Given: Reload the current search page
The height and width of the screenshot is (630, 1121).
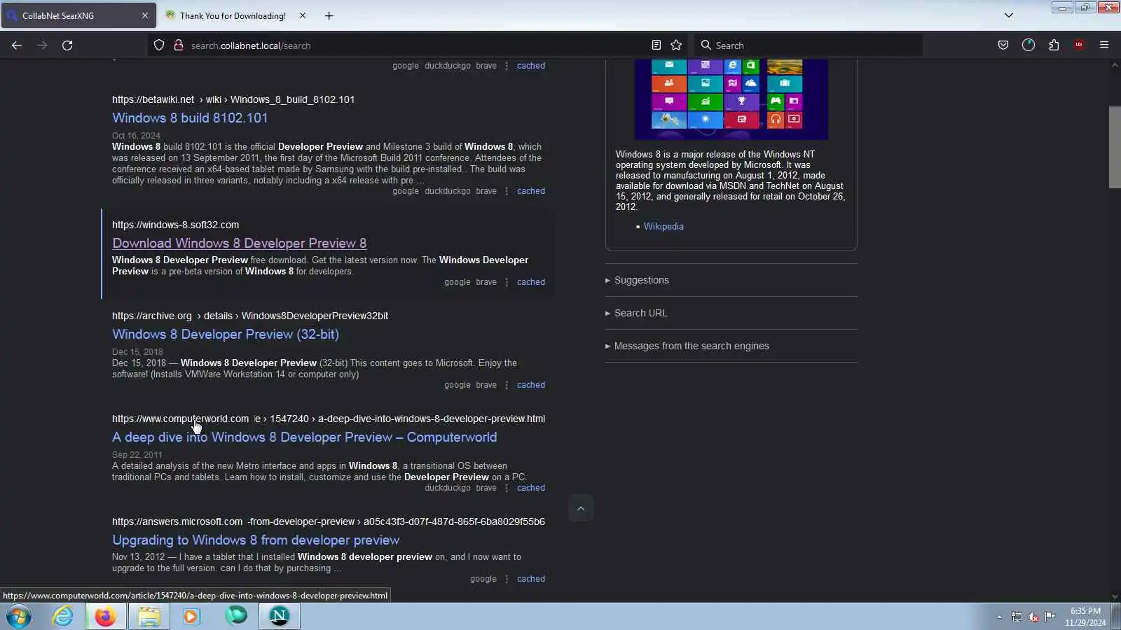Looking at the screenshot, I should point(67,45).
